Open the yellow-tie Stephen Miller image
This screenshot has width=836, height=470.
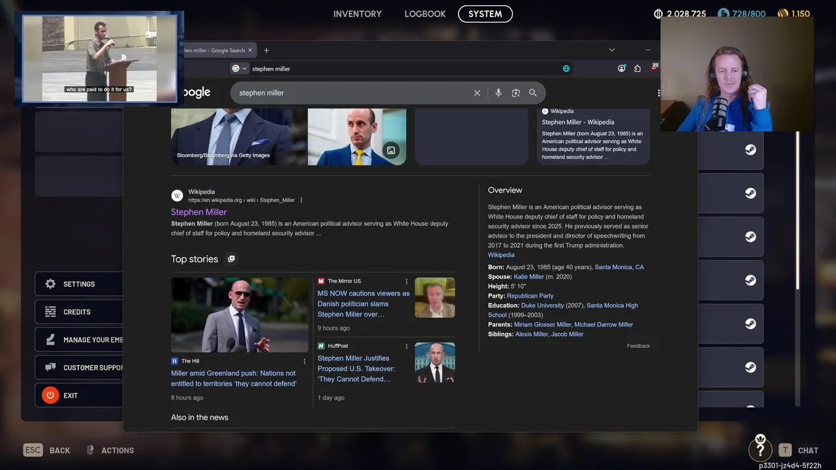click(x=357, y=136)
